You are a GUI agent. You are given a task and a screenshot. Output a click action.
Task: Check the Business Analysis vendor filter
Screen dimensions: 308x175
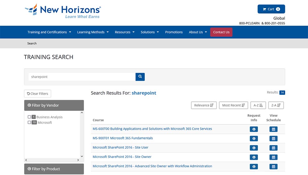pos(29,117)
